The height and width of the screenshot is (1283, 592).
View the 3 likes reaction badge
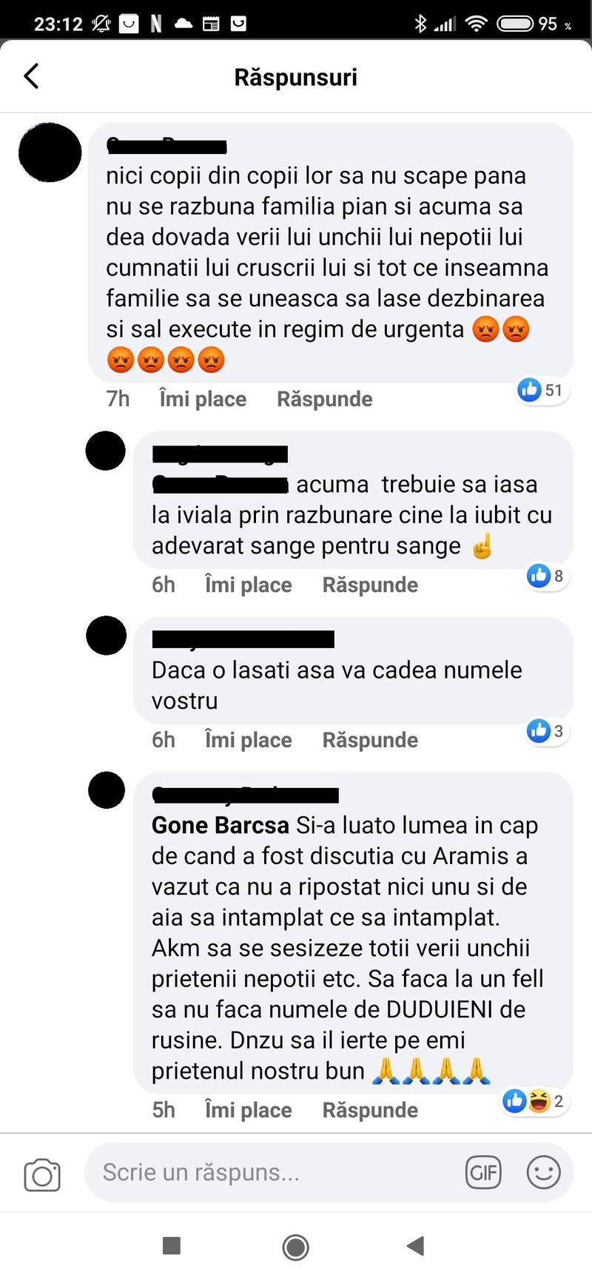pyautogui.click(x=547, y=731)
